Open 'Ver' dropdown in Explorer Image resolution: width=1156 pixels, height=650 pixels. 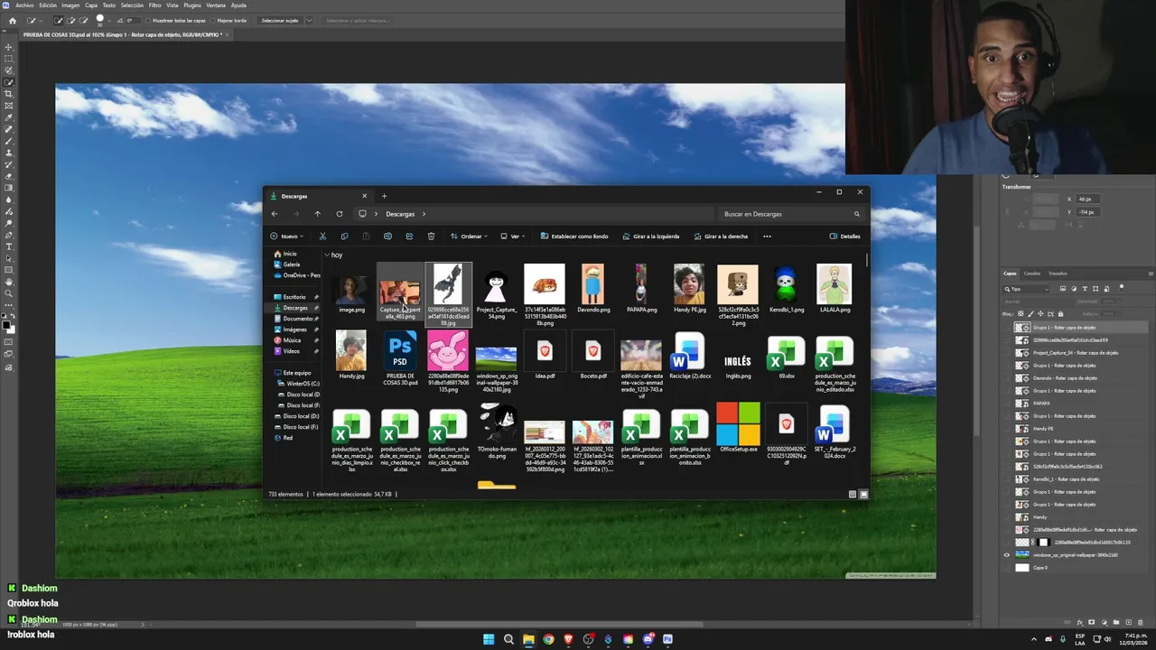tap(512, 237)
